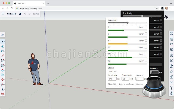Open the Chrome profile avatar
Viewport: 174px width, 109px height.
(167, 8)
